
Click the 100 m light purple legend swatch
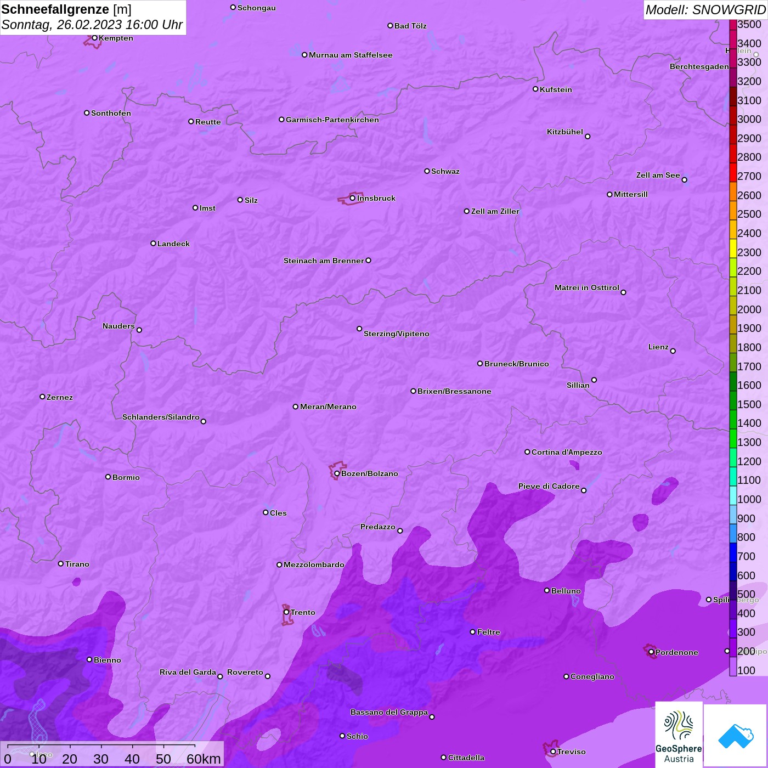(x=733, y=667)
